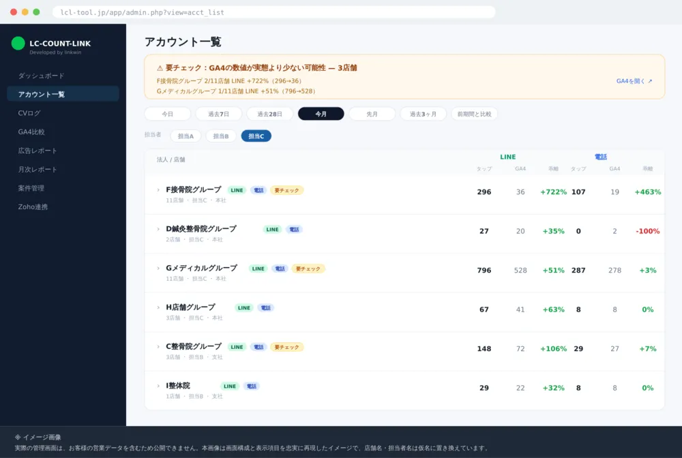Select the 今日 period filter
The height and width of the screenshot is (458, 682).
[168, 114]
